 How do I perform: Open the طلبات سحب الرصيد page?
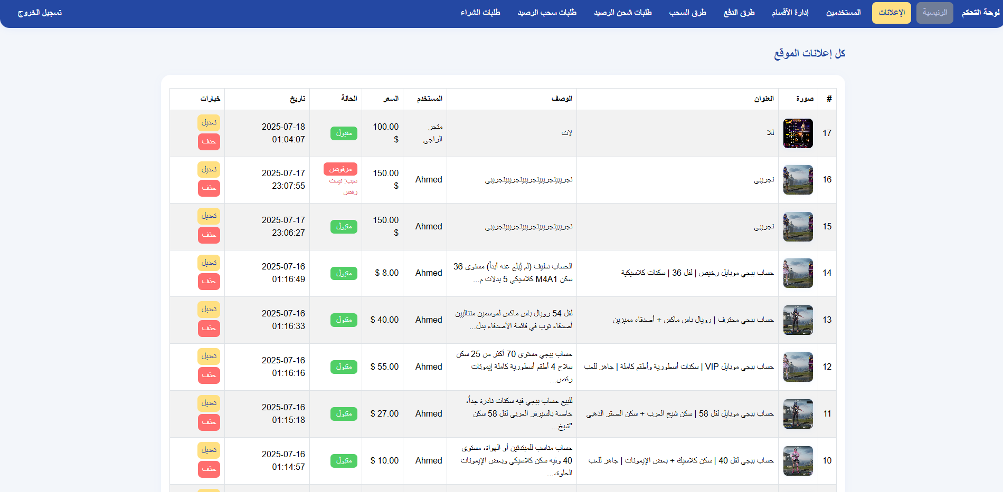[547, 13]
